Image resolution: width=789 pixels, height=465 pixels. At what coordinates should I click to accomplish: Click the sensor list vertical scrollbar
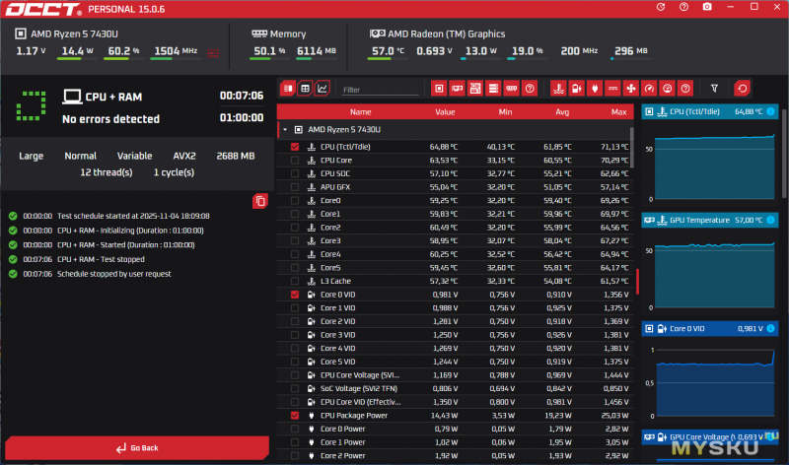click(x=637, y=280)
